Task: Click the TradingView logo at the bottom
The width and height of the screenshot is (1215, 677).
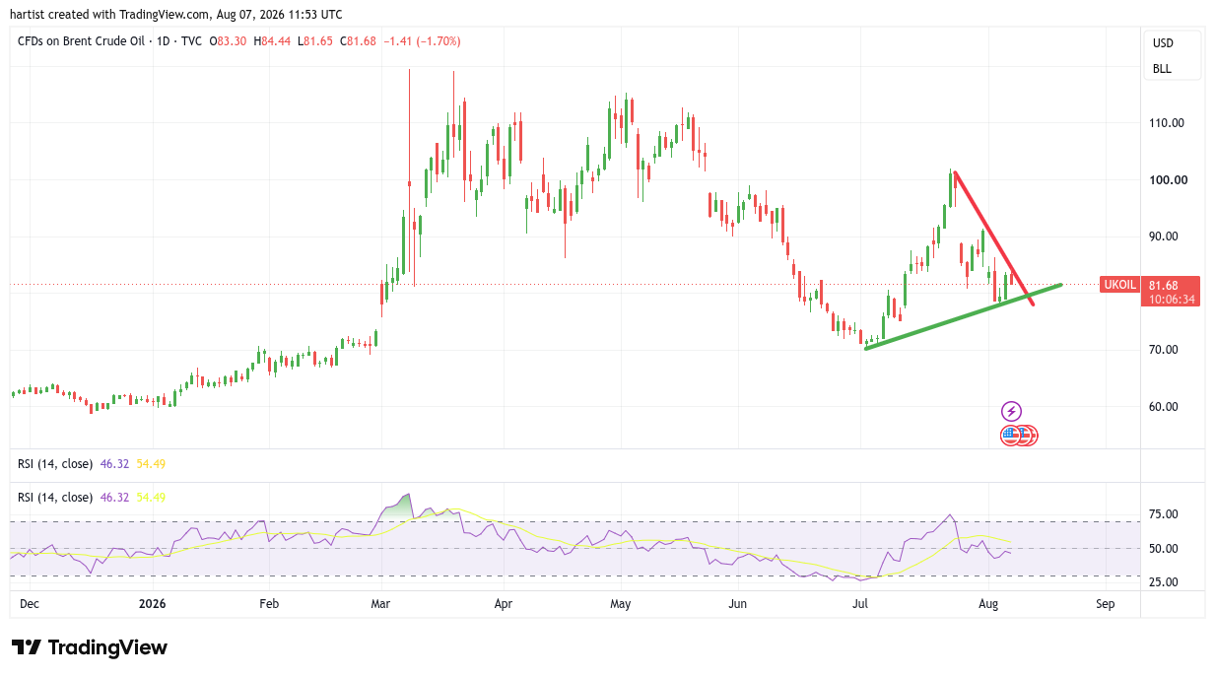Action: (x=90, y=647)
